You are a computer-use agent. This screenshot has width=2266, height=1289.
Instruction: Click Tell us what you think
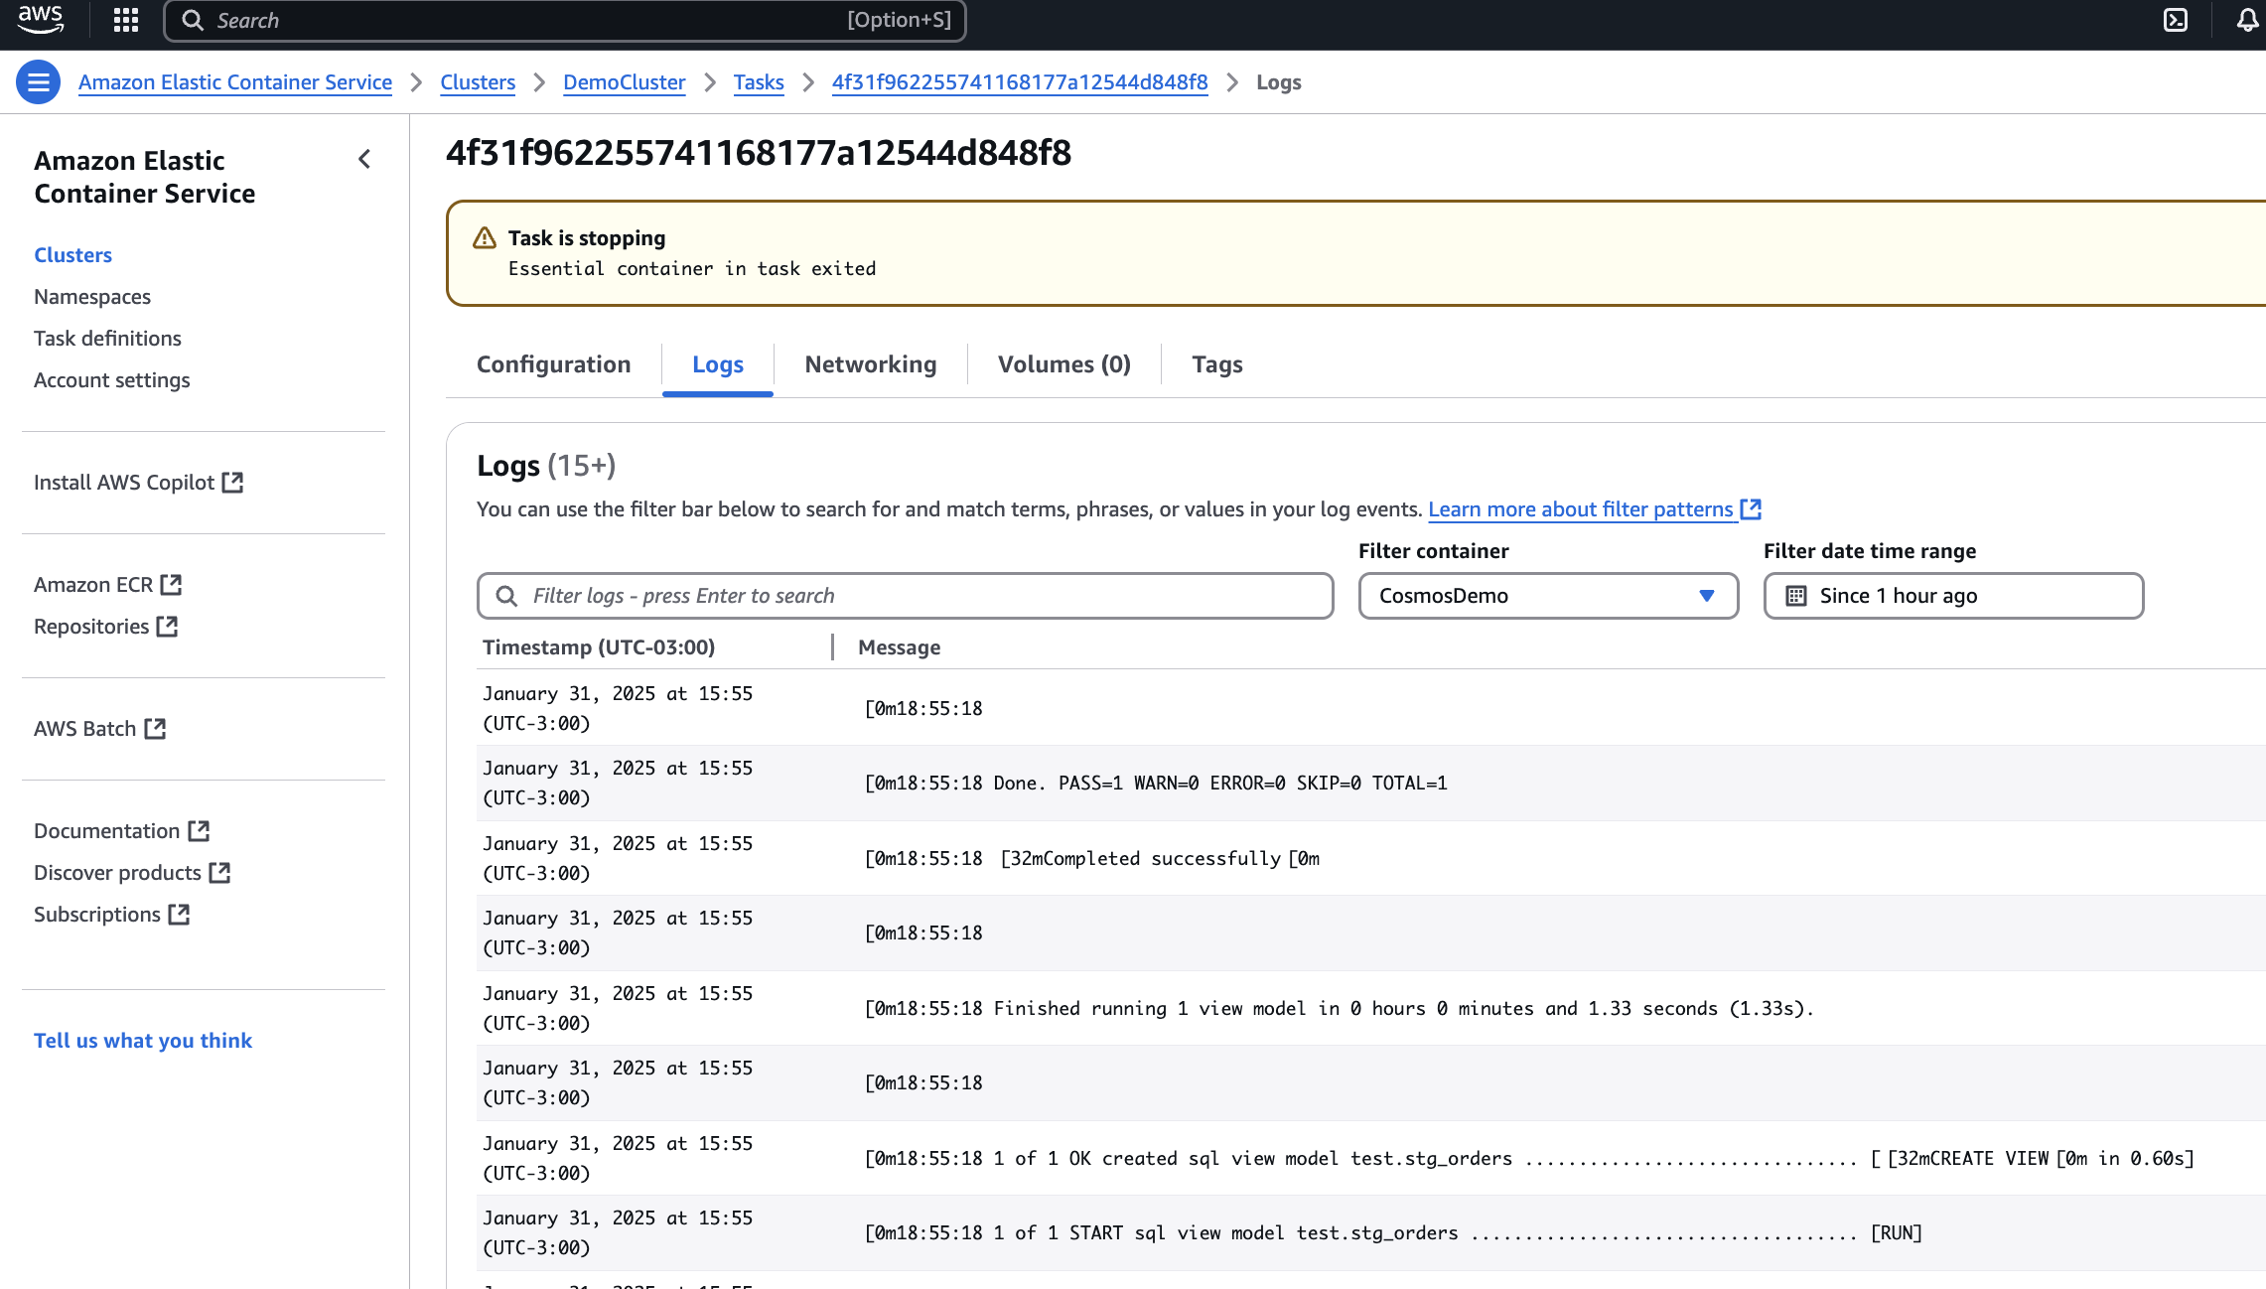tap(143, 1041)
